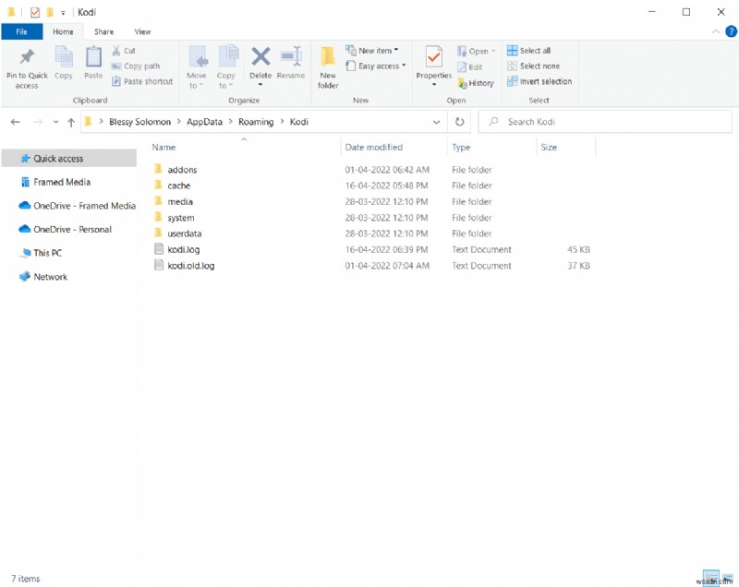
Task: Open the Easy access dropdown
Action: 376,66
